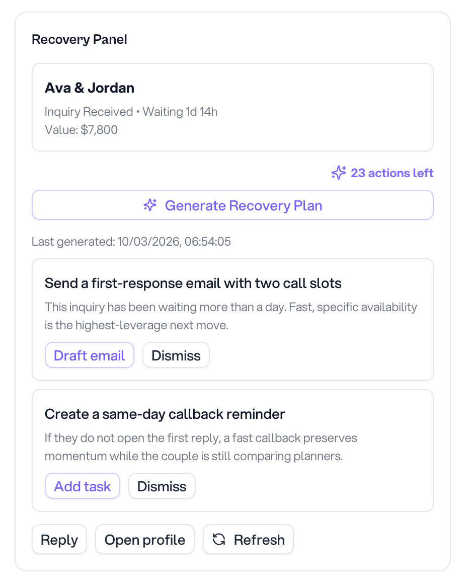Select the Ava & Jordan lead card
This screenshot has height=587, width=468.
point(232,107)
